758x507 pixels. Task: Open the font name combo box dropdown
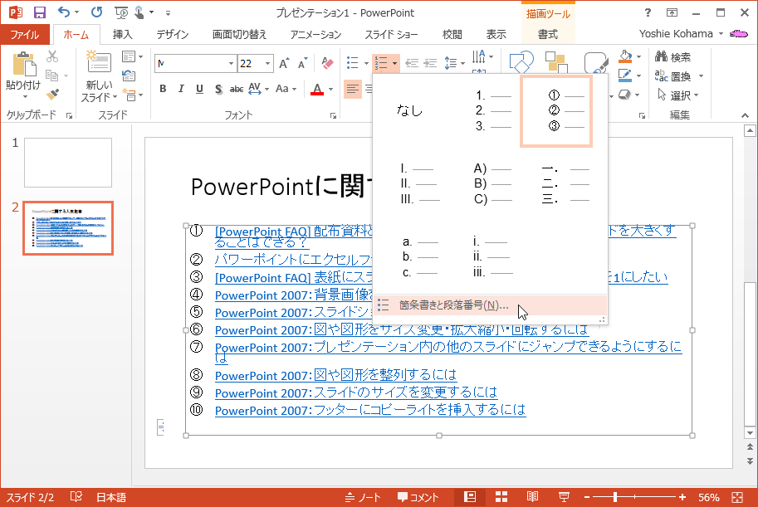(x=231, y=63)
